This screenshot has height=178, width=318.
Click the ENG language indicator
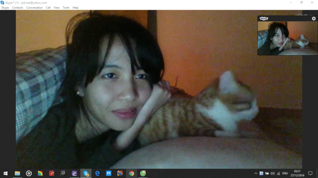click(285, 174)
